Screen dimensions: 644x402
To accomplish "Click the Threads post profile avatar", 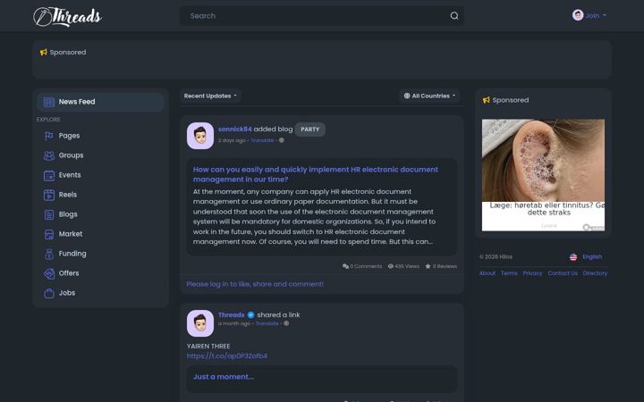I will click(200, 323).
